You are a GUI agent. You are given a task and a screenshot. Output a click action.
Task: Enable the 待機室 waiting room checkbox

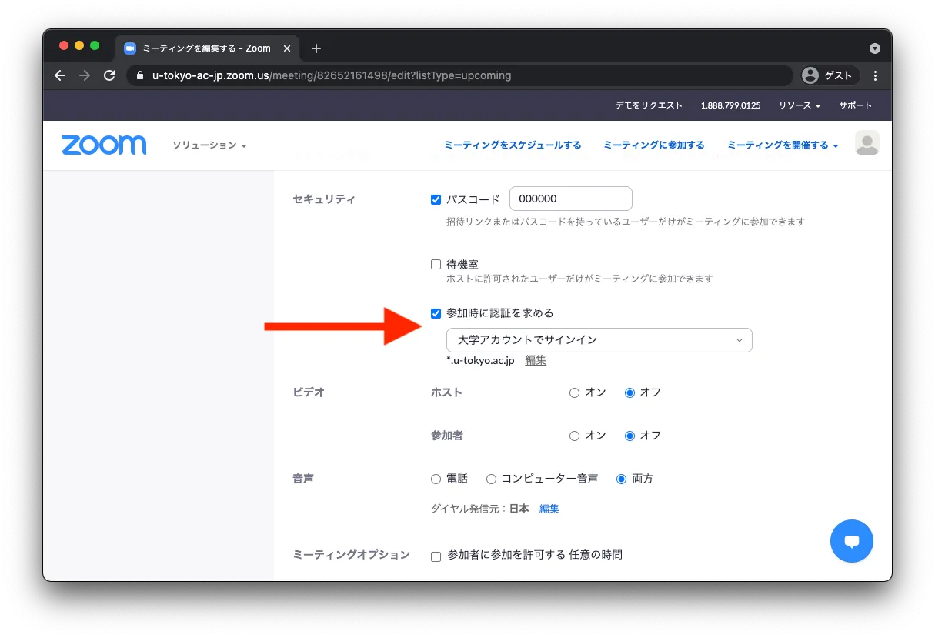coord(436,264)
